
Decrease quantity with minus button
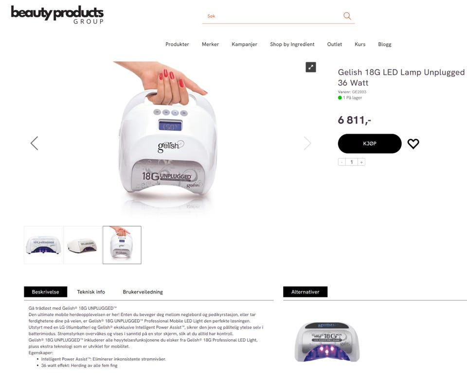342,162
